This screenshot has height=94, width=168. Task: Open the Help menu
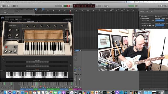(x=41, y=2)
